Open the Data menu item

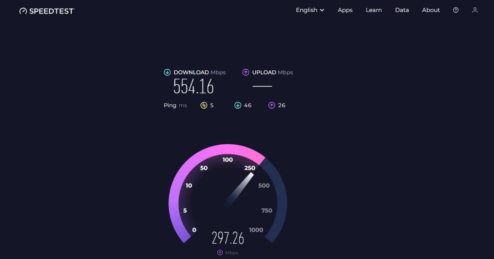tap(402, 10)
